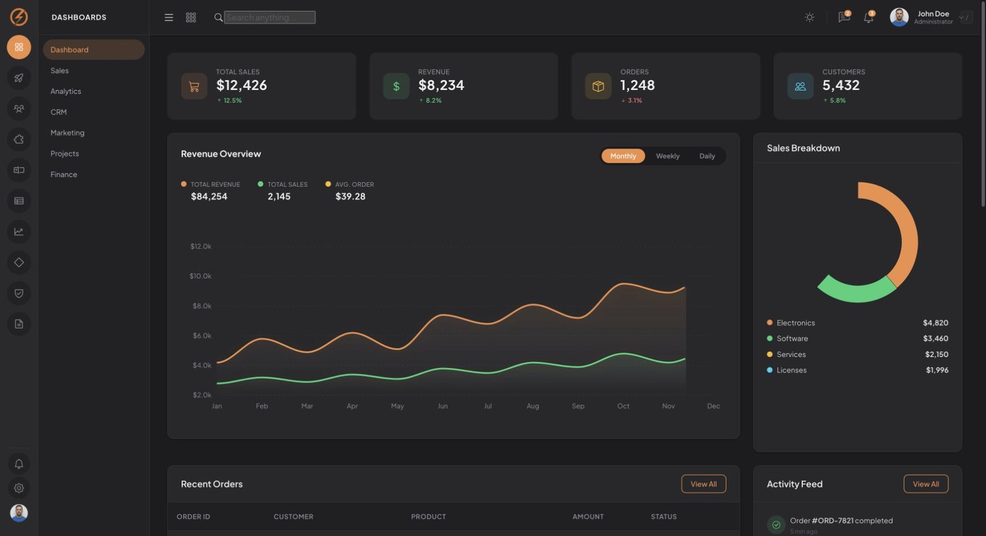Click the AMOUNT column header
Image resolution: width=986 pixels, height=536 pixels.
click(588, 516)
